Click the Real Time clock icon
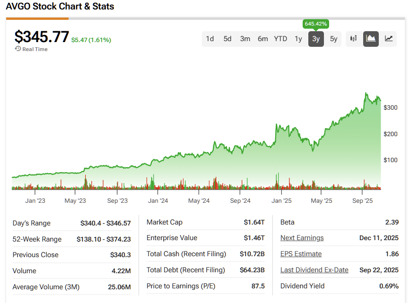The height and width of the screenshot is (303, 410). [18, 49]
